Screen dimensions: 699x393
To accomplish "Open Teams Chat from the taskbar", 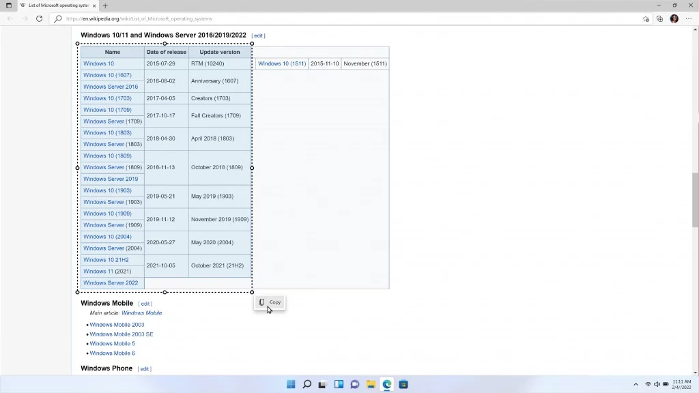I will click(x=354, y=384).
